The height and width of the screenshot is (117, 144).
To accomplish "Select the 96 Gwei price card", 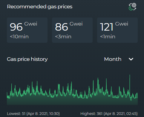I will (x=27, y=30).
